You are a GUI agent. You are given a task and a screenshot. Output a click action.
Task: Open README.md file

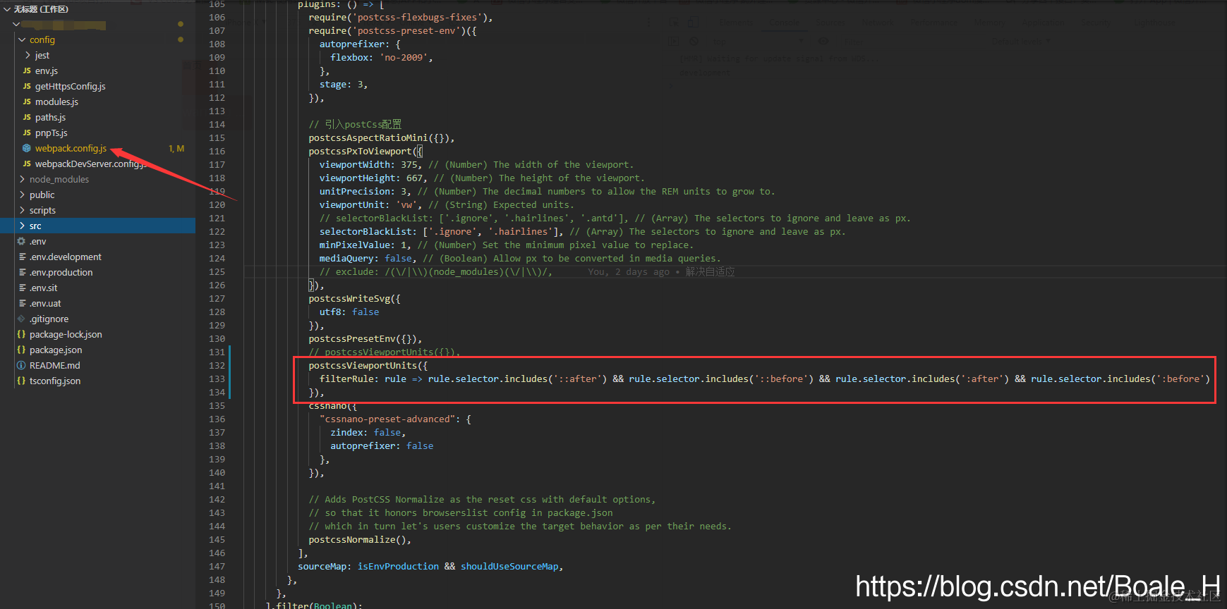(x=55, y=365)
